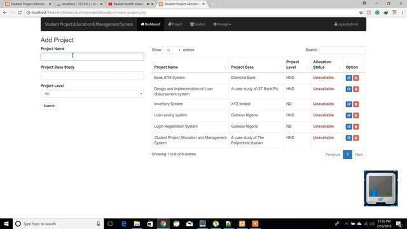Image resolution: width=407 pixels, height=229 pixels.
Task: Click the table Search box
Action: [x=343, y=50]
